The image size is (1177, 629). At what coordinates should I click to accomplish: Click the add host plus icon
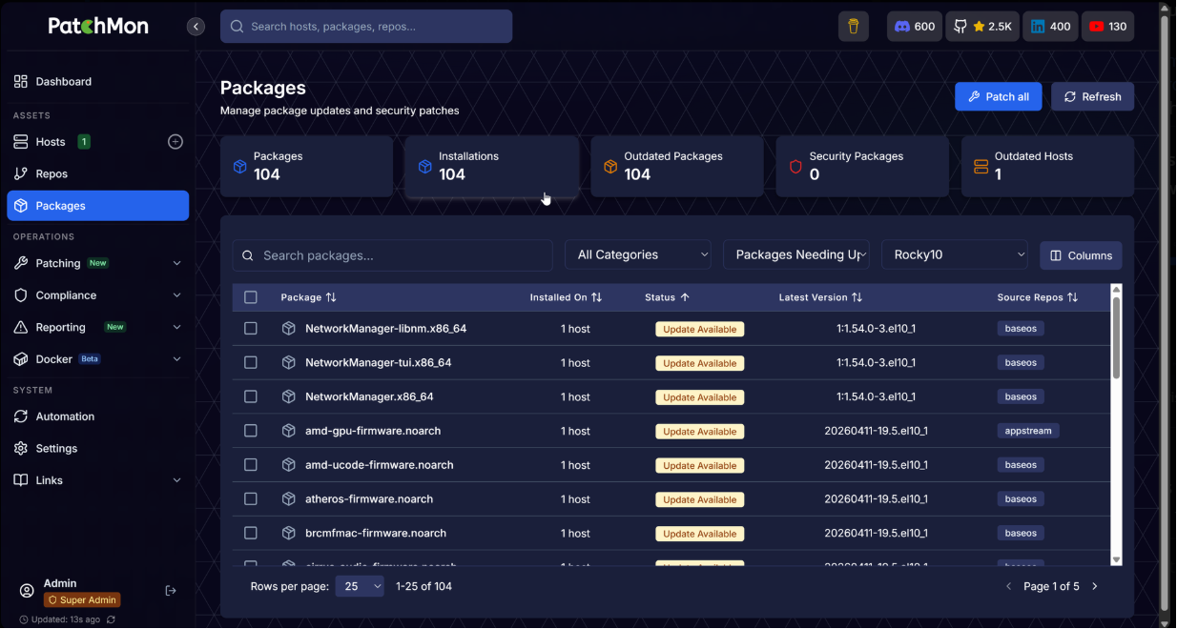(x=176, y=142)
